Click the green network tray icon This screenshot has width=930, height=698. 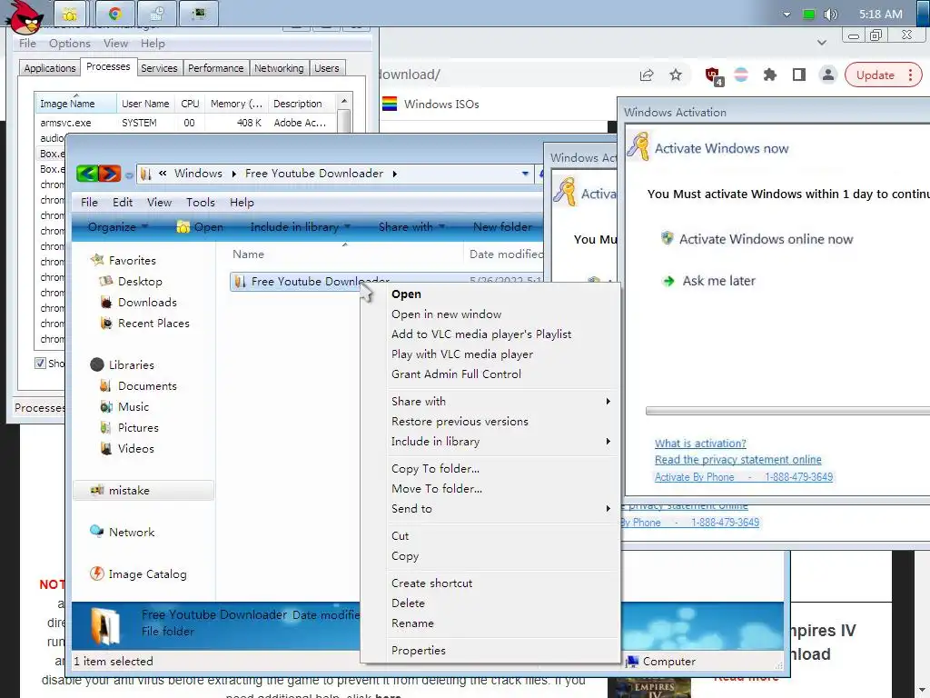click(x=808, y=15)
